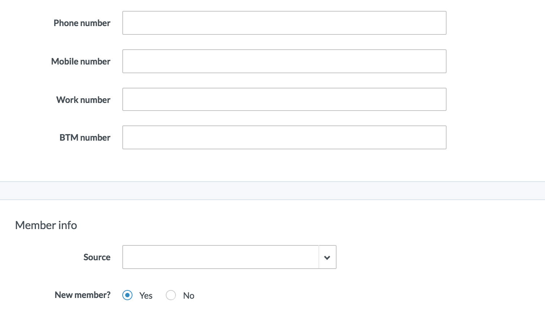Focus the Work number input field

[x=284, y=99]
